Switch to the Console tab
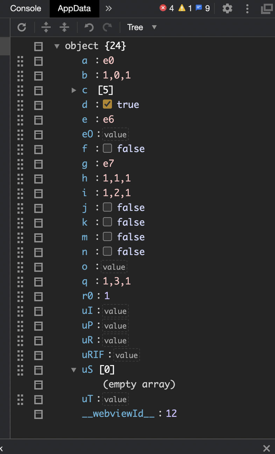Screen dimensions: 275x454 (26, 8)
